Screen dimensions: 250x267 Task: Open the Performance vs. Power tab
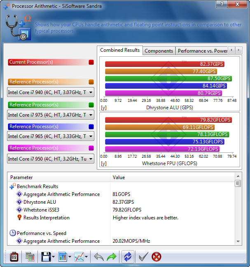click(x=202, y=51)
